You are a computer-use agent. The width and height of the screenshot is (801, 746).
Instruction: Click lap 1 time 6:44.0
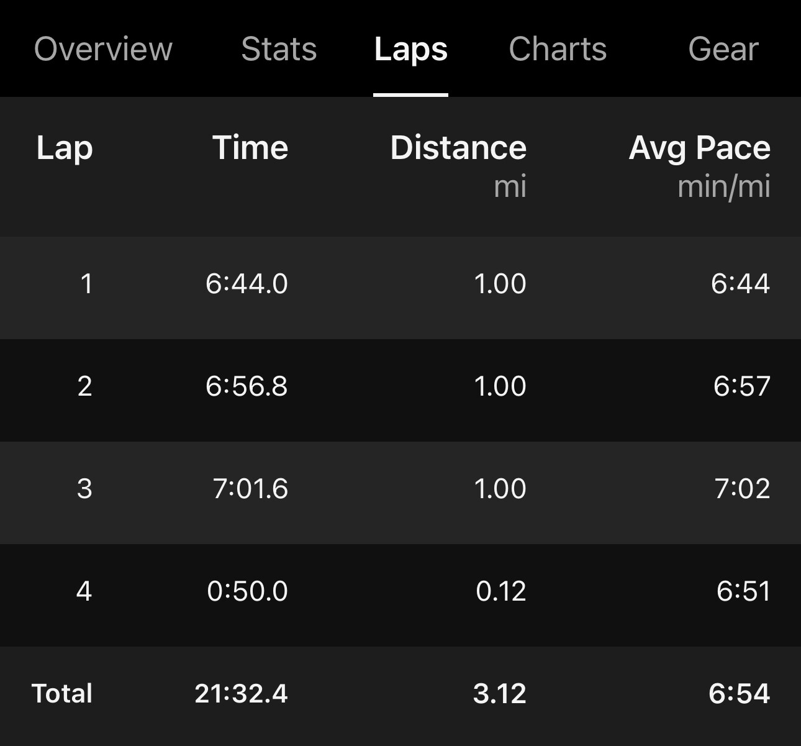point(247,284)
